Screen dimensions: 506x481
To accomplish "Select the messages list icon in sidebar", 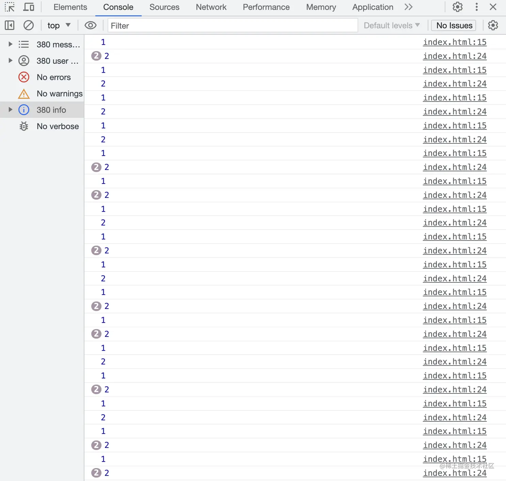I will pyautogui.click(x=23, y=44).
